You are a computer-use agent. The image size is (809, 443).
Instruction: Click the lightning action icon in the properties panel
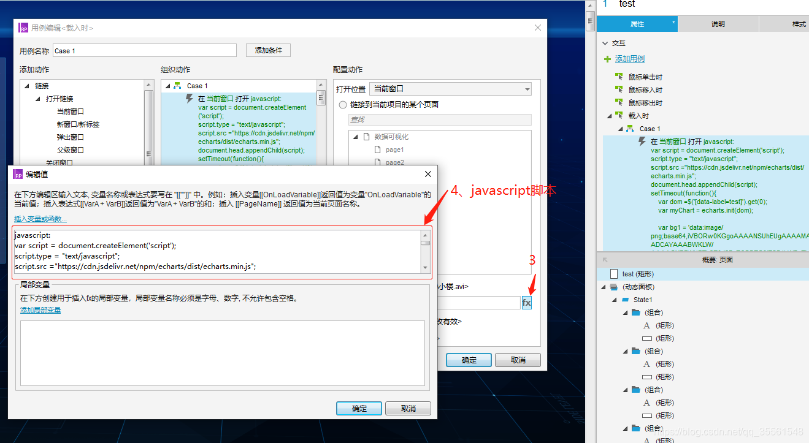point(642,142)
